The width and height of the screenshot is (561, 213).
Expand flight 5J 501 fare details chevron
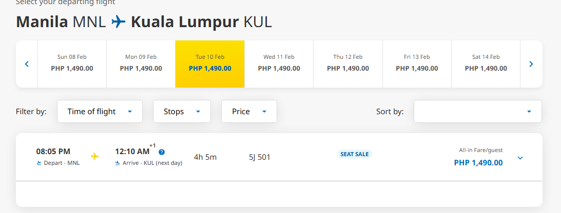(x=520, y=158)
